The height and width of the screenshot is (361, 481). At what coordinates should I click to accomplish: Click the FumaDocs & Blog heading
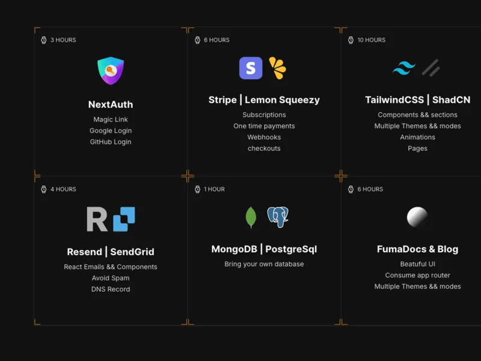point(417,249)
